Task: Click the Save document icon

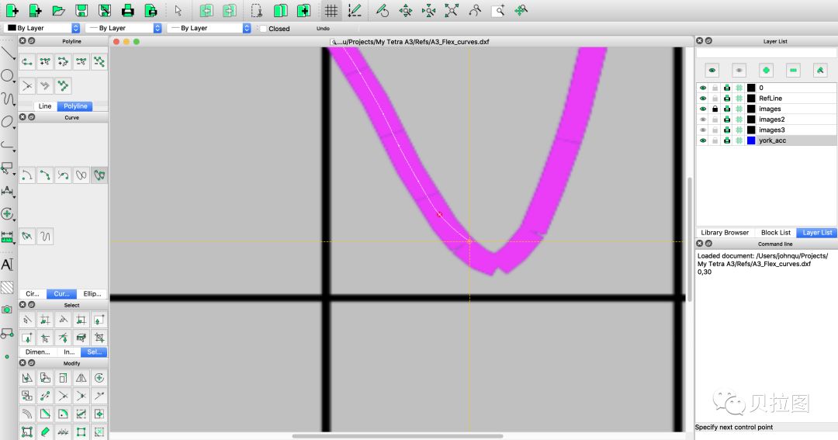Action: pos(81,10)
